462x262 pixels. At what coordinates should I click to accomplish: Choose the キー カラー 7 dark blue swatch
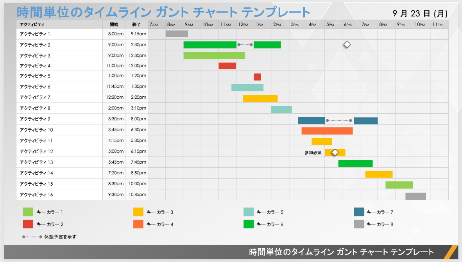(359, 212)
